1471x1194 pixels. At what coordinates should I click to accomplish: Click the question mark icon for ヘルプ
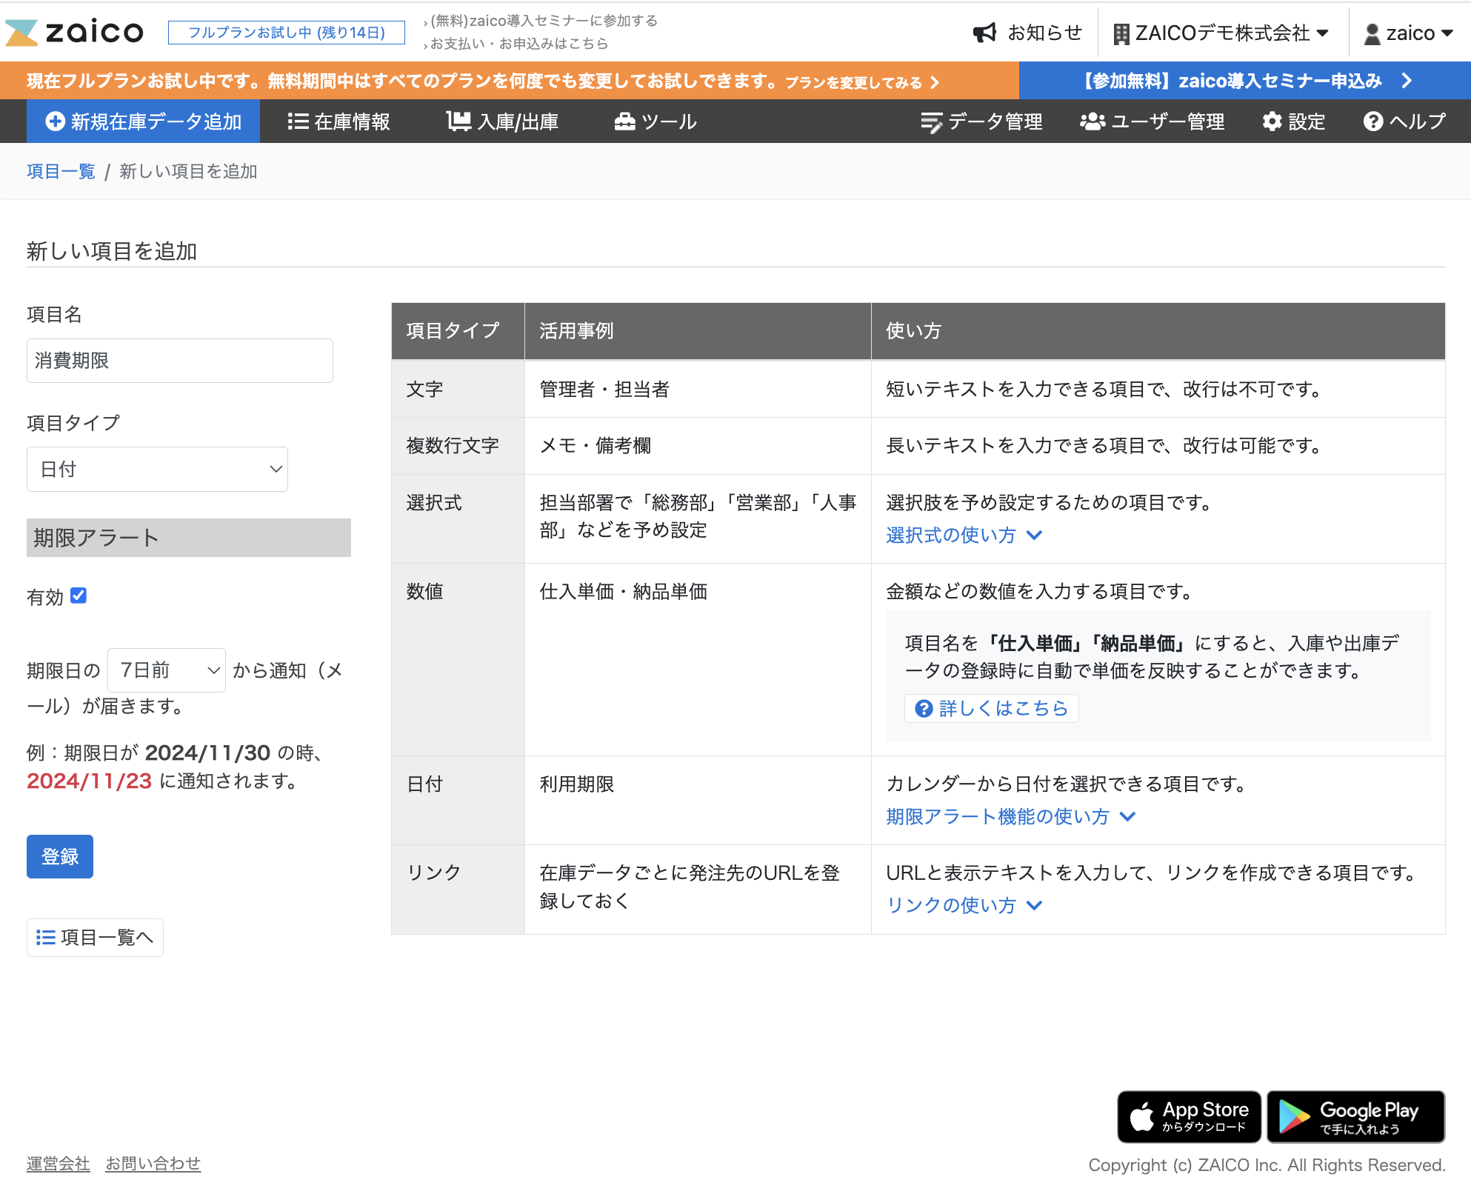point(1372,121)
